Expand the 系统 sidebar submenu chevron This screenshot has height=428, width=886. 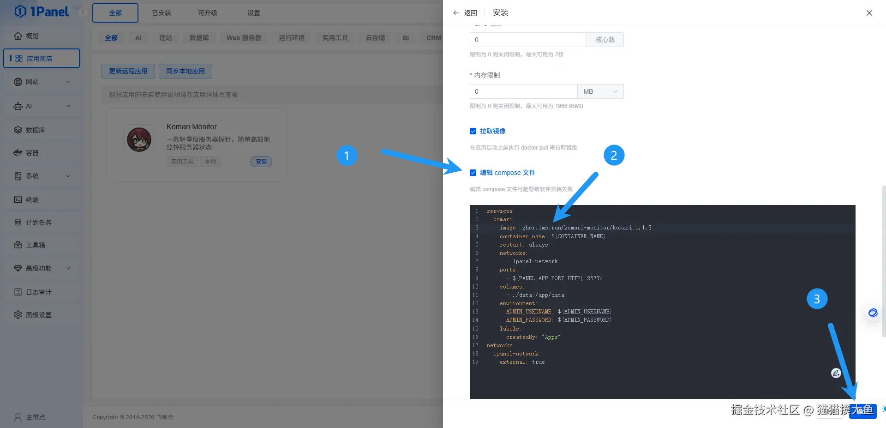click(68, 176)
